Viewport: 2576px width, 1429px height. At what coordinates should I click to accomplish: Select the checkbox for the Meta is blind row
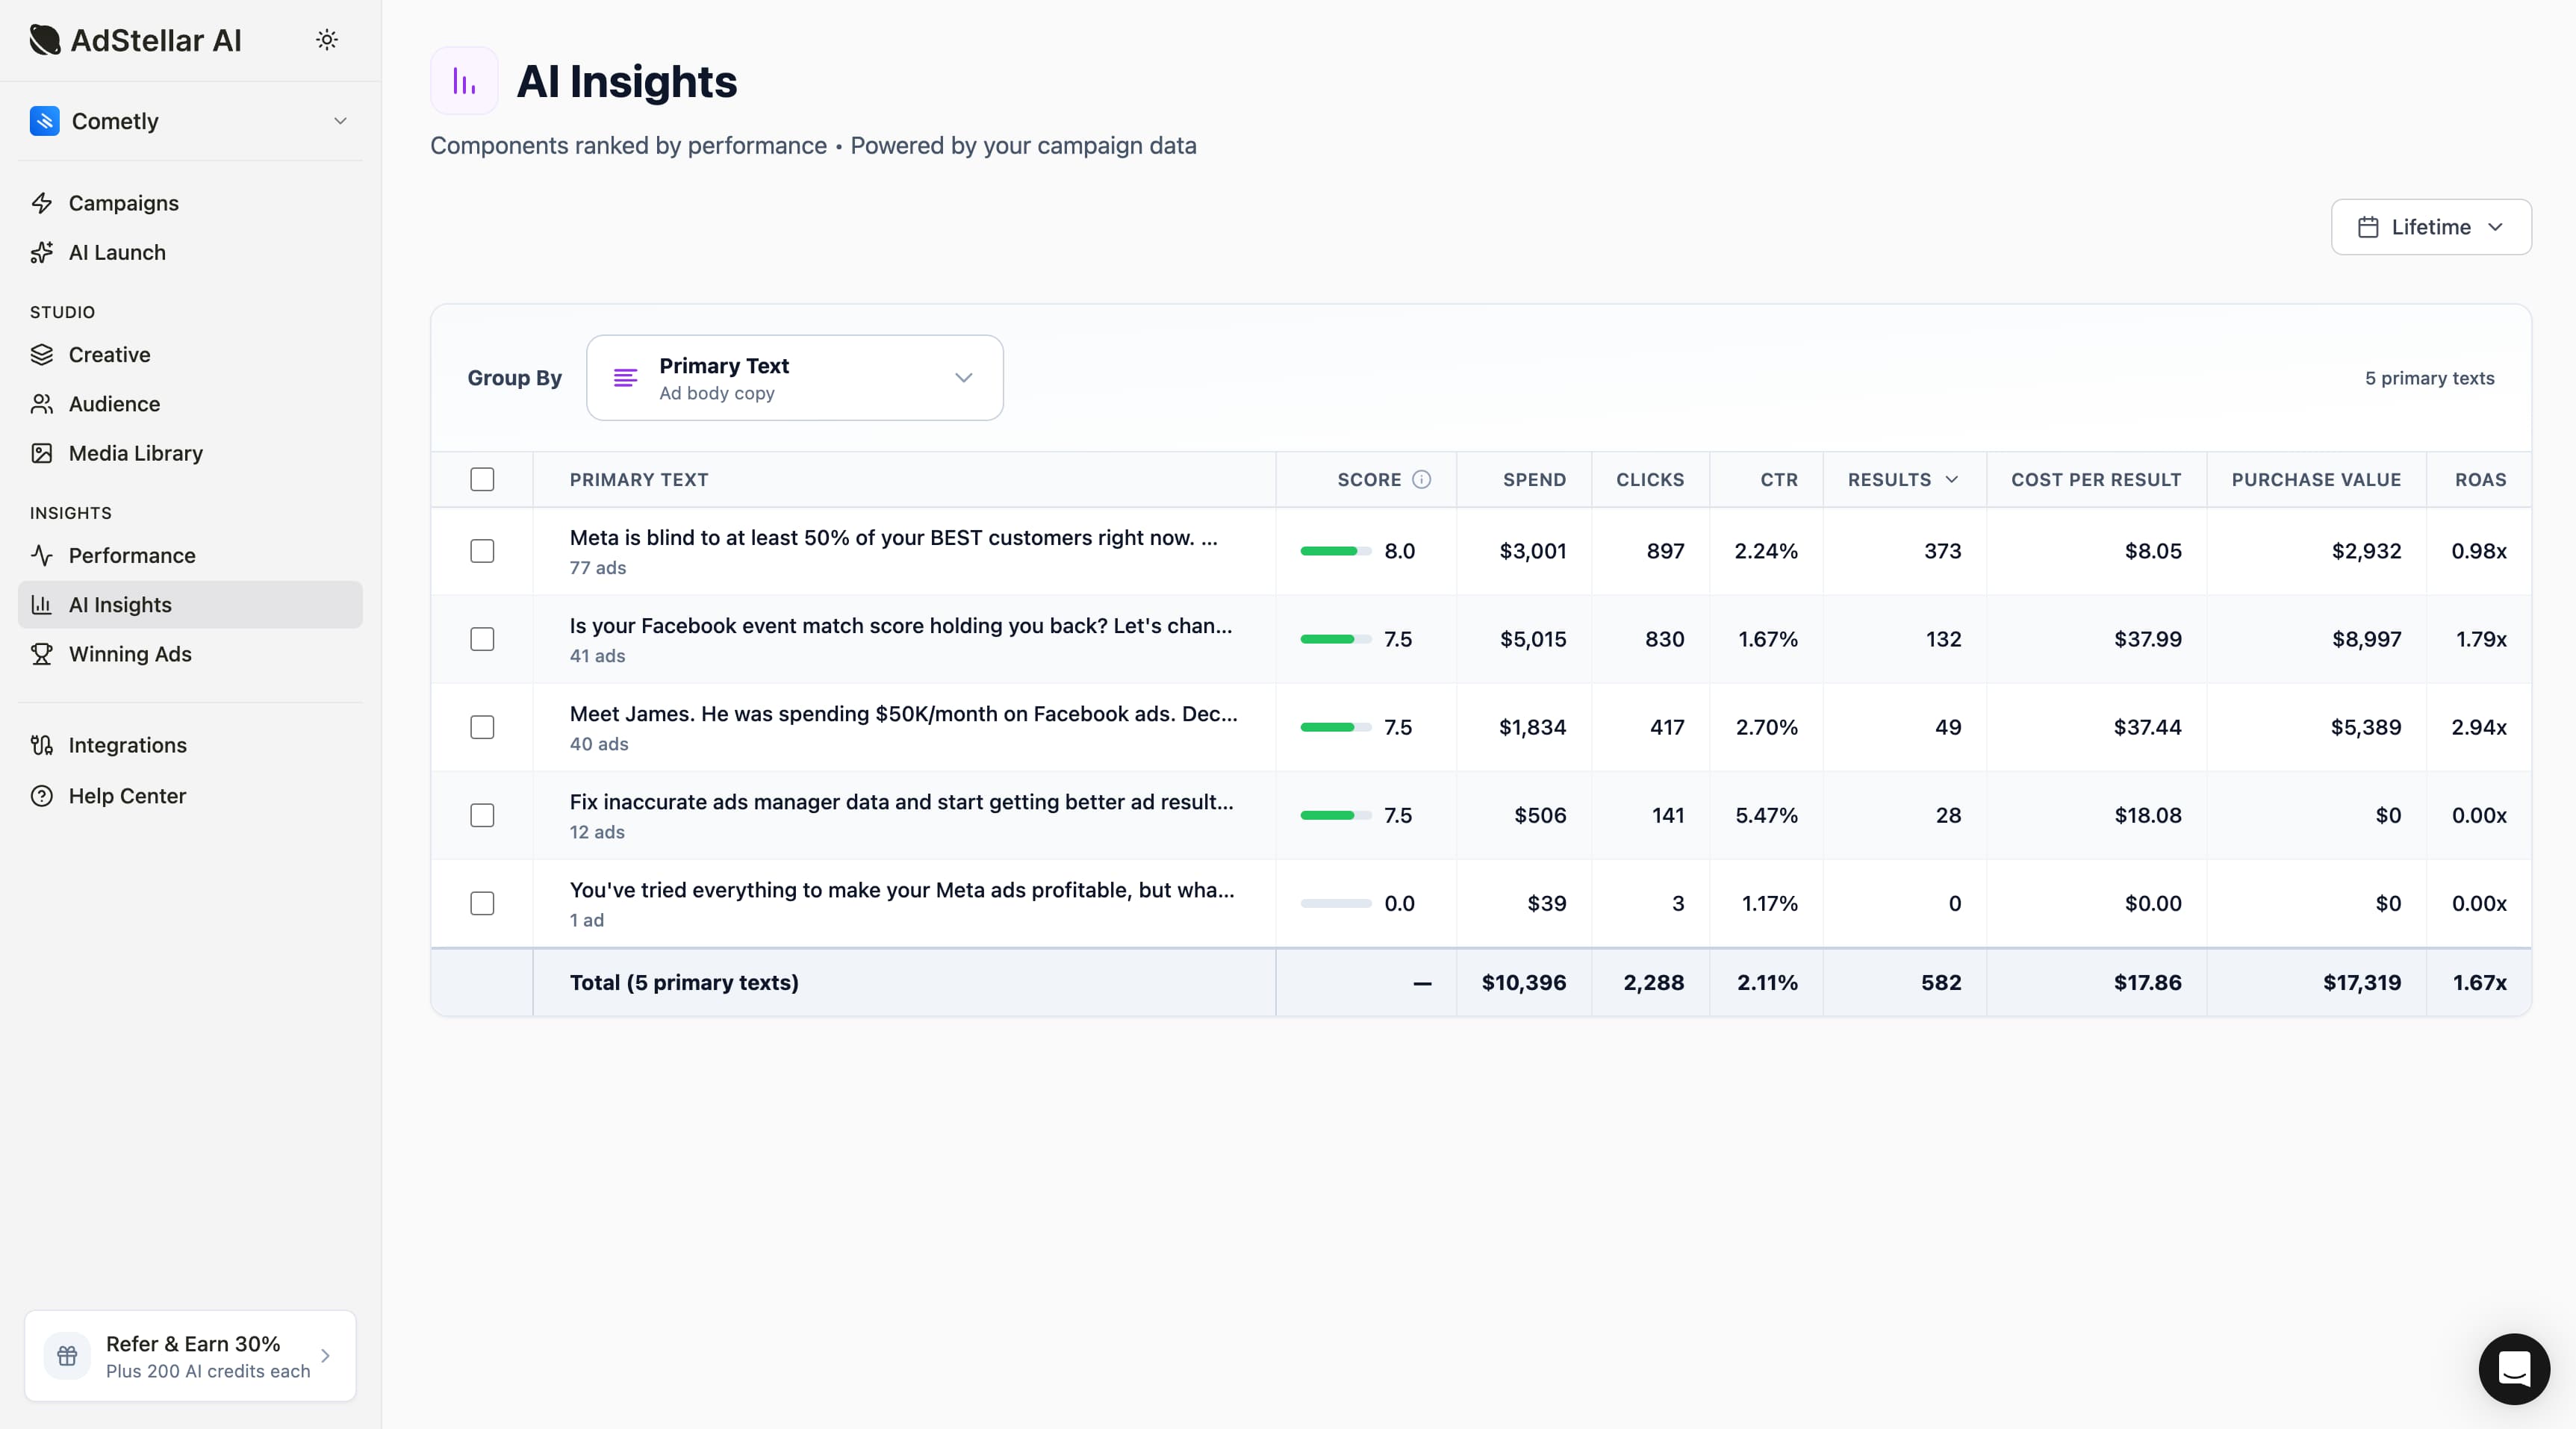pos(483,551)
